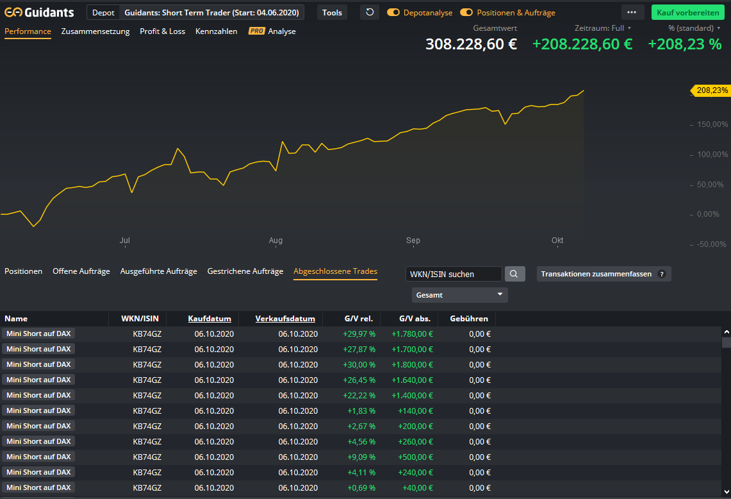
Task: Open the Gesamt filter dropdown
Action: pyautogui.click(x=459, y=295)
